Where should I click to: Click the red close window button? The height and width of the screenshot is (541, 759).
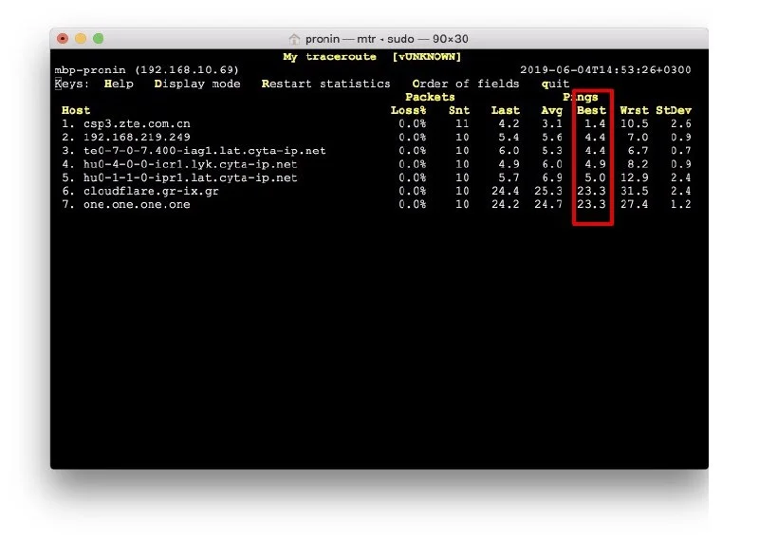tap(63, 39)
